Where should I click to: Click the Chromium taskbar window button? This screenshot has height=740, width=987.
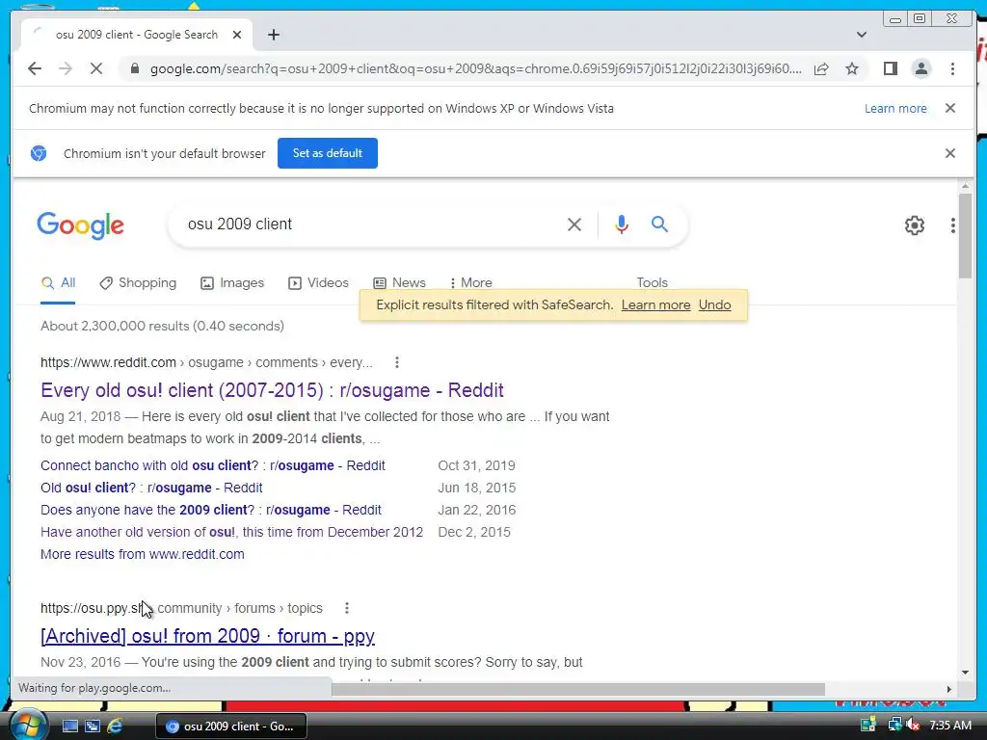pyautogui.click(x=231, y=727)
